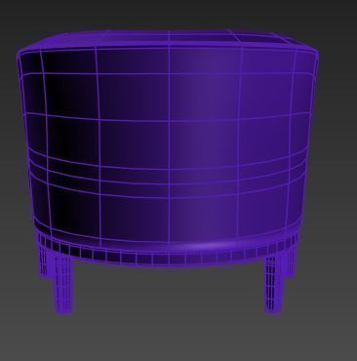Click the ottoman's front right leg
This screenshot has height=361, width=357.
click(x=274, y=284)
